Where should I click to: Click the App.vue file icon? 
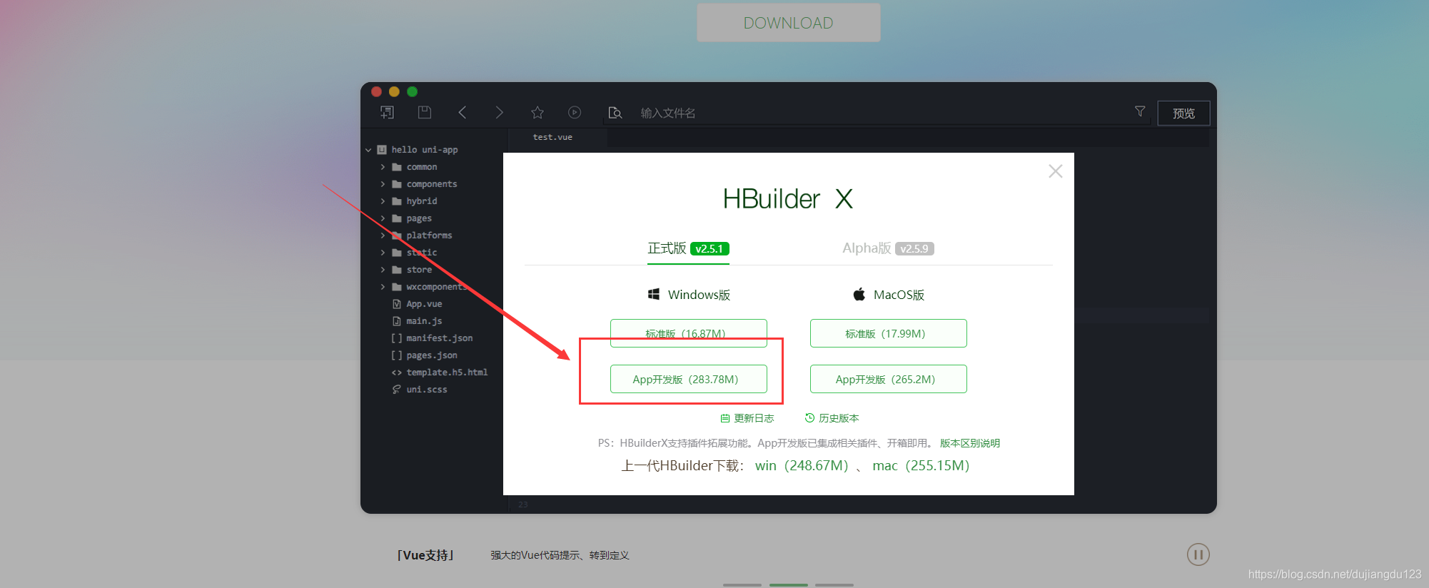point(397,304)
